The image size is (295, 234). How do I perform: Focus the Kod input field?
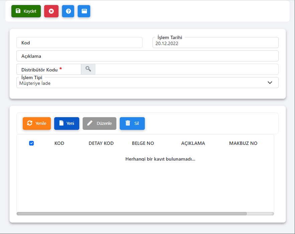coord(79,43)
